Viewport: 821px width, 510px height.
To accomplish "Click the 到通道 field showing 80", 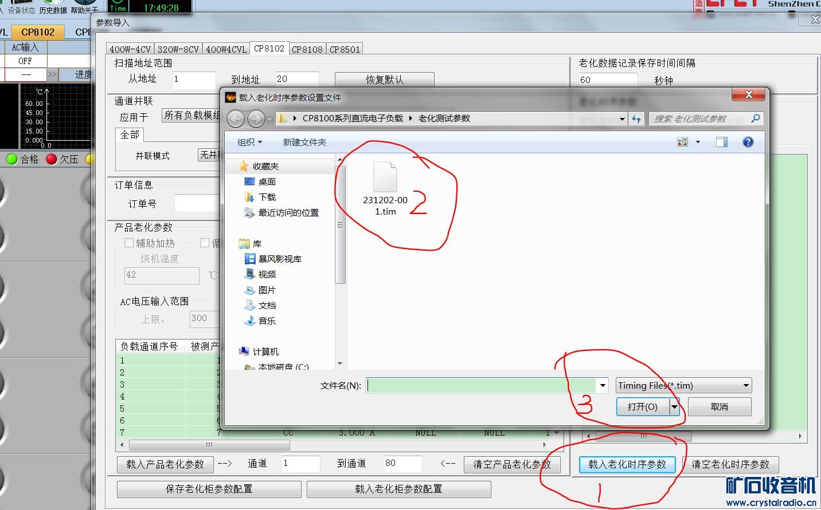I will (x=403, y=464).
